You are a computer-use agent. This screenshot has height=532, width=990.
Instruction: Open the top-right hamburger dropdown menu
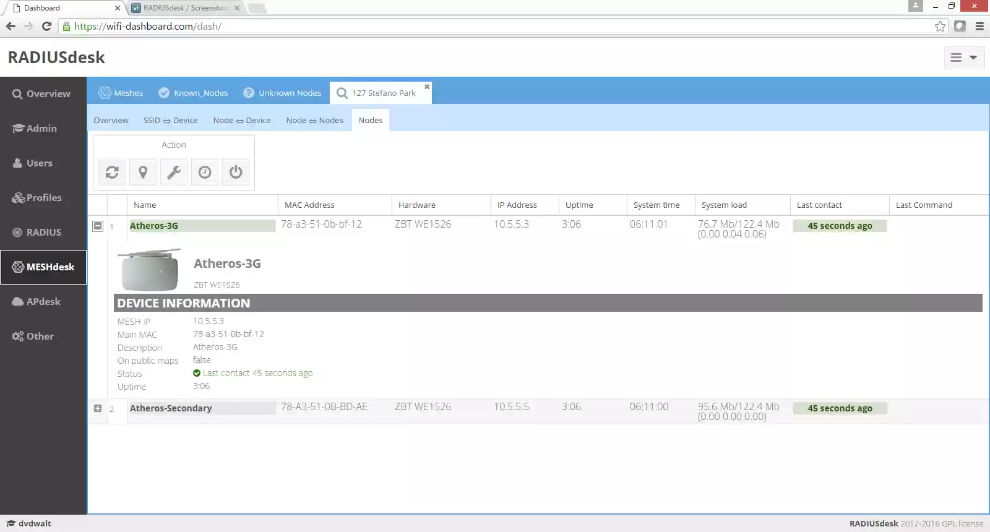[x=963, y=58]
